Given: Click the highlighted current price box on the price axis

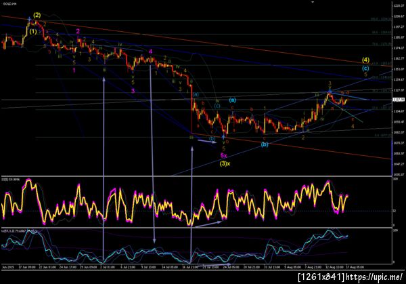Looking at the screenshot, I should coord(399,100).
